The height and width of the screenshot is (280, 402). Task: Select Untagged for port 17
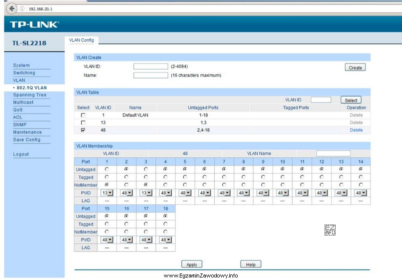(x=146, y=216)
